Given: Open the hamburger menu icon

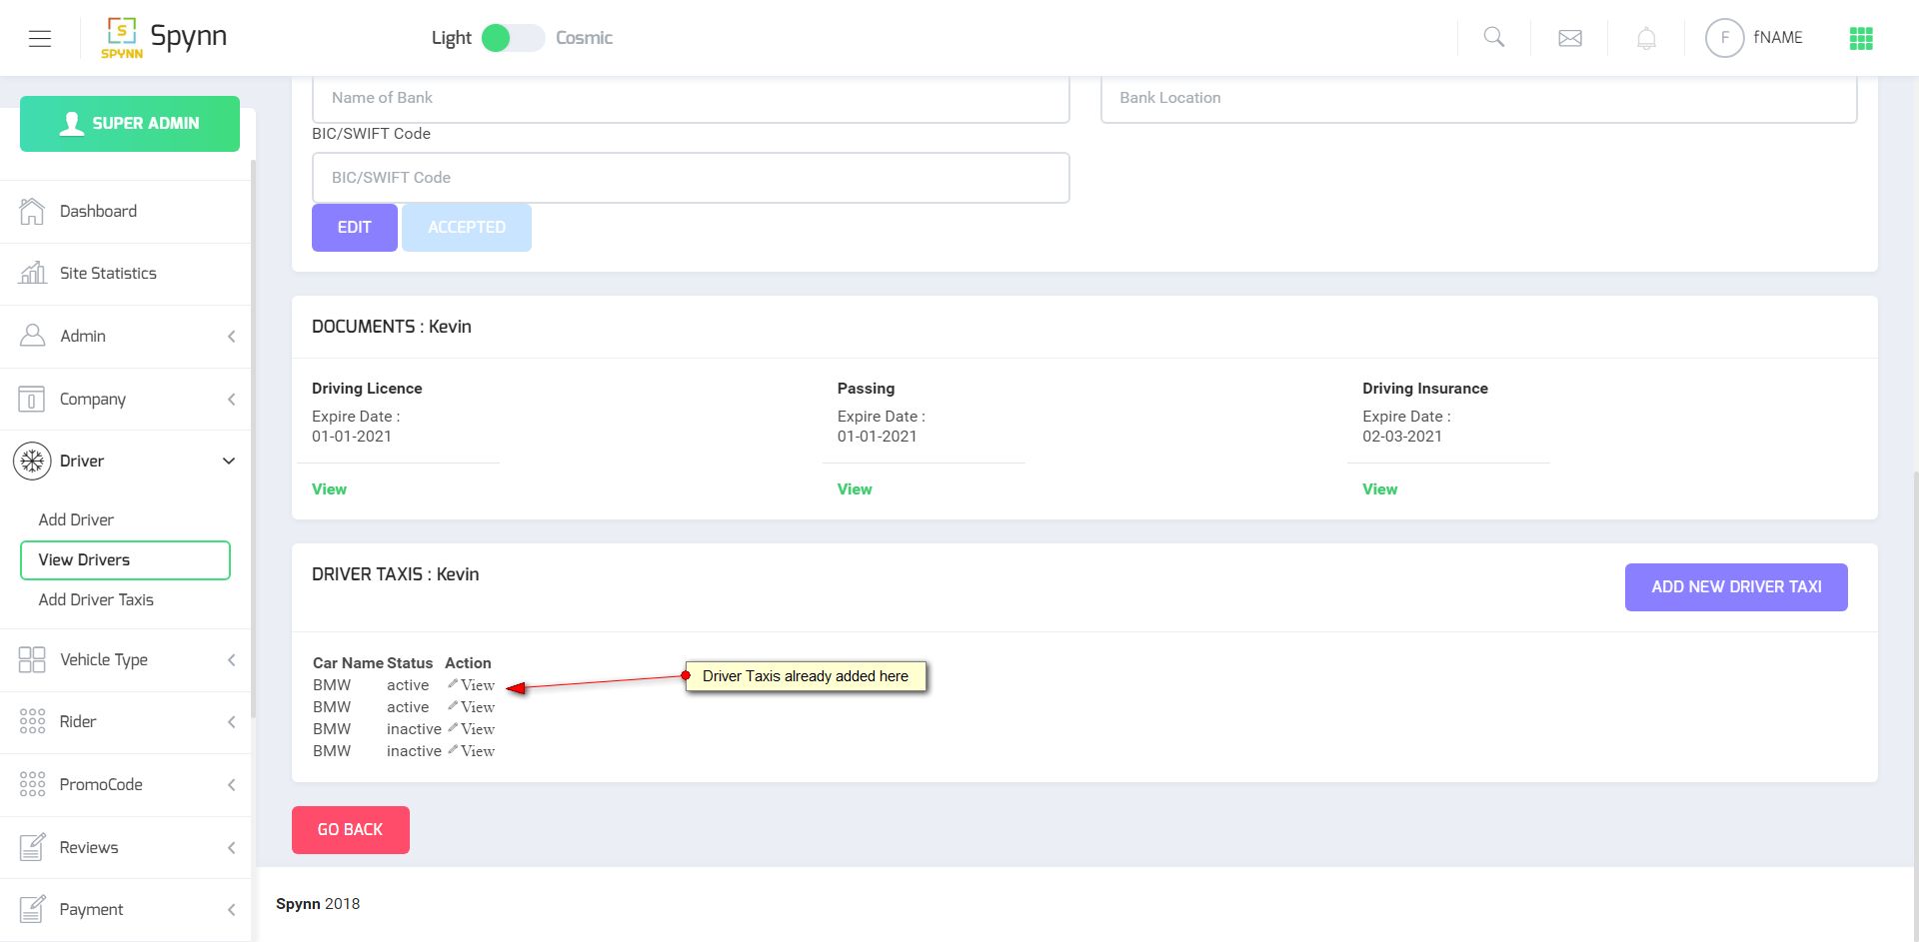Looking at the screenshot, I should coord(40,39).
